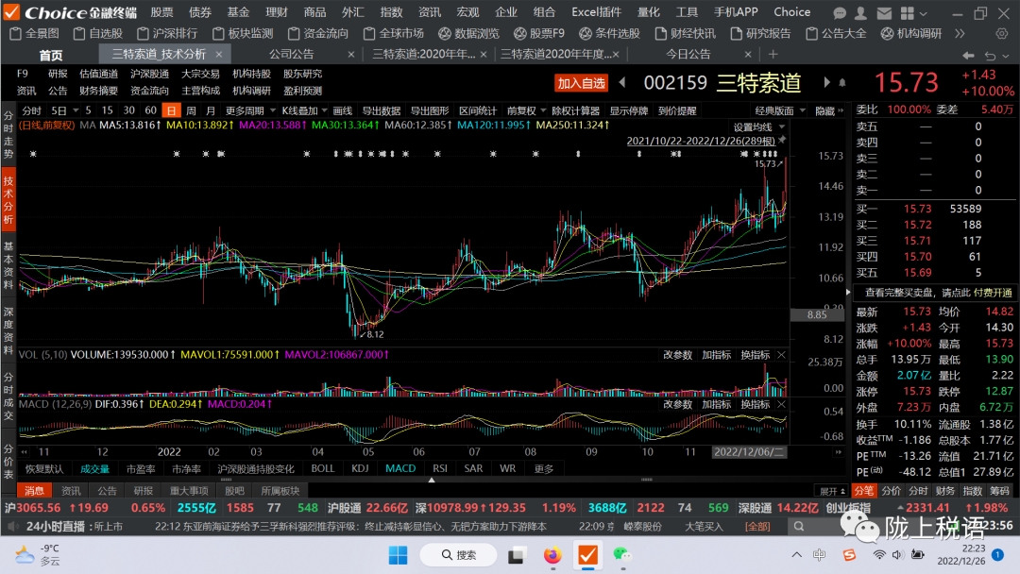This screenshot has width=1020, height=574.
Task: Open the mail envelope icon
Action: point(883,13)
